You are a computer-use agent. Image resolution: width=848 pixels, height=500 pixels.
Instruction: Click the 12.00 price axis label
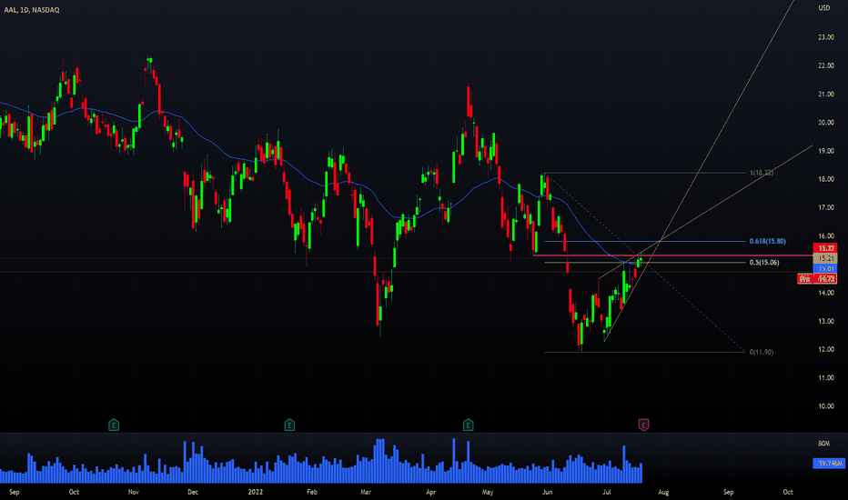point(826,350)
